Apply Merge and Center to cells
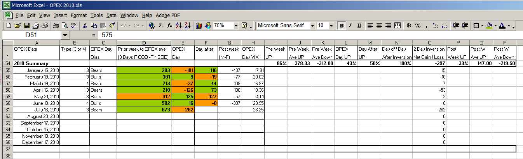The width and height of the screenshot is (523, 159). pos(397,26)
